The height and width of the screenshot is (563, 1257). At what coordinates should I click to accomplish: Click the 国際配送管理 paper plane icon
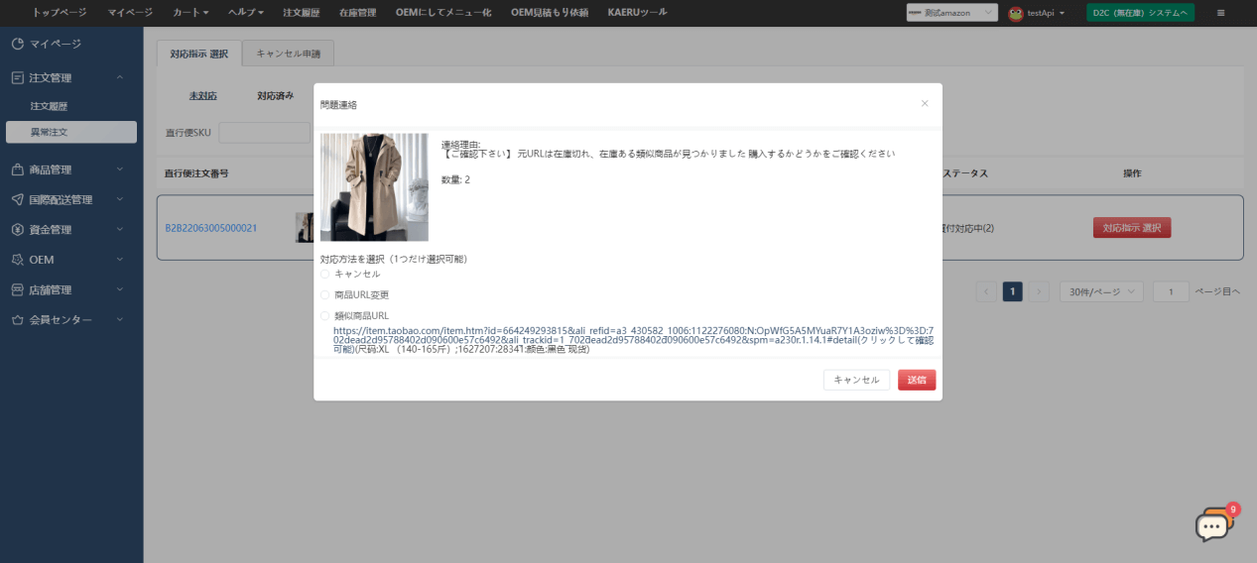17,199
